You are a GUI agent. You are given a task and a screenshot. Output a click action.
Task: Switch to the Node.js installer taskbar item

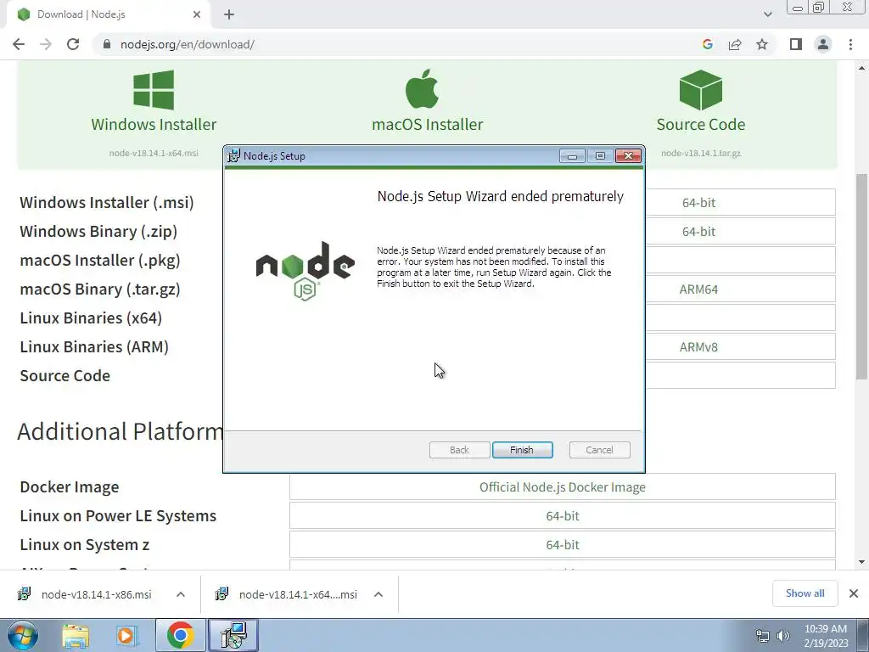click(x=233, y=635)
